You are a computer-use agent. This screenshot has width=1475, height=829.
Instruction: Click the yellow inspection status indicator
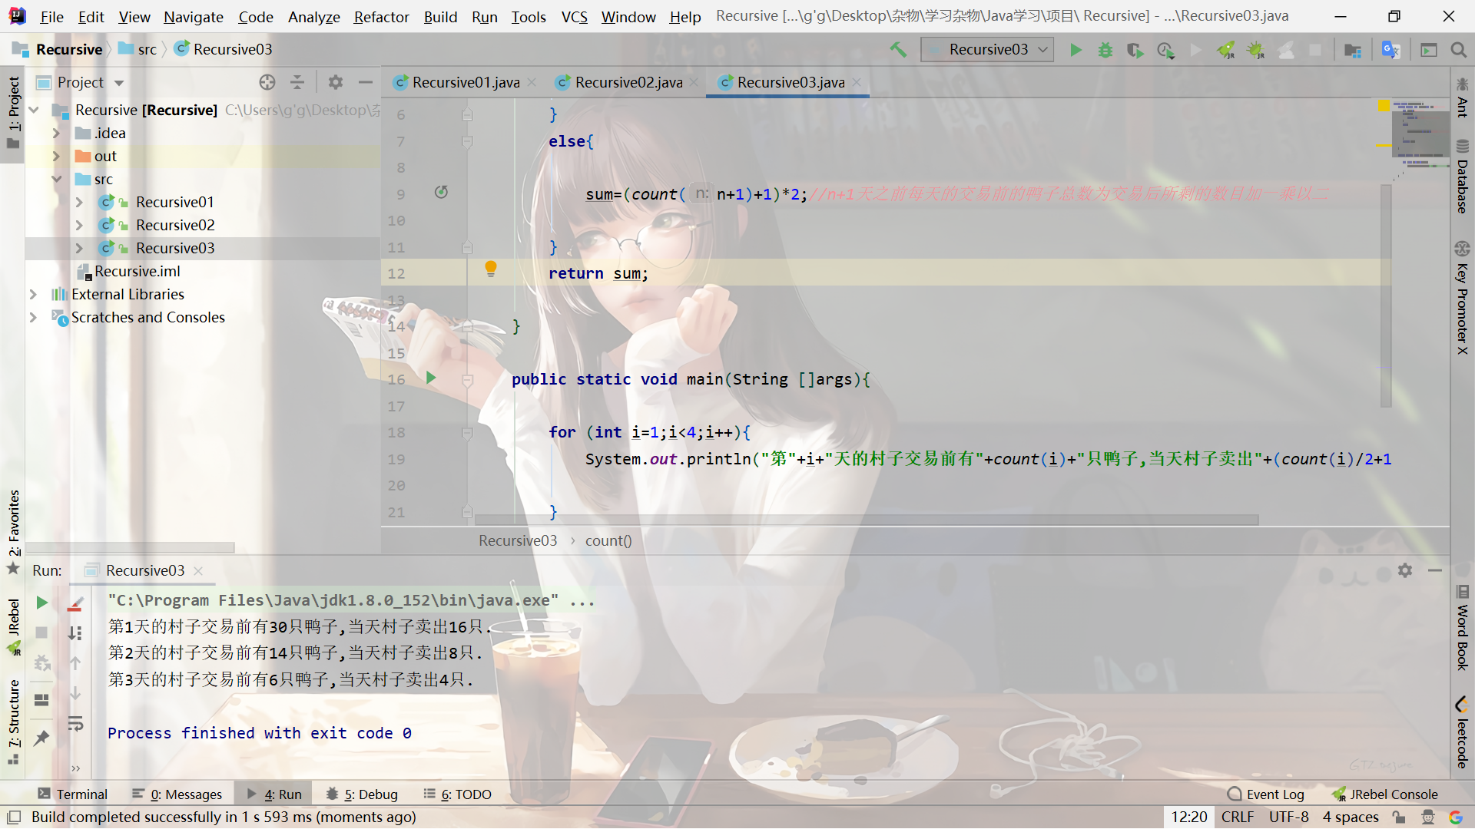coord(1384,106)
